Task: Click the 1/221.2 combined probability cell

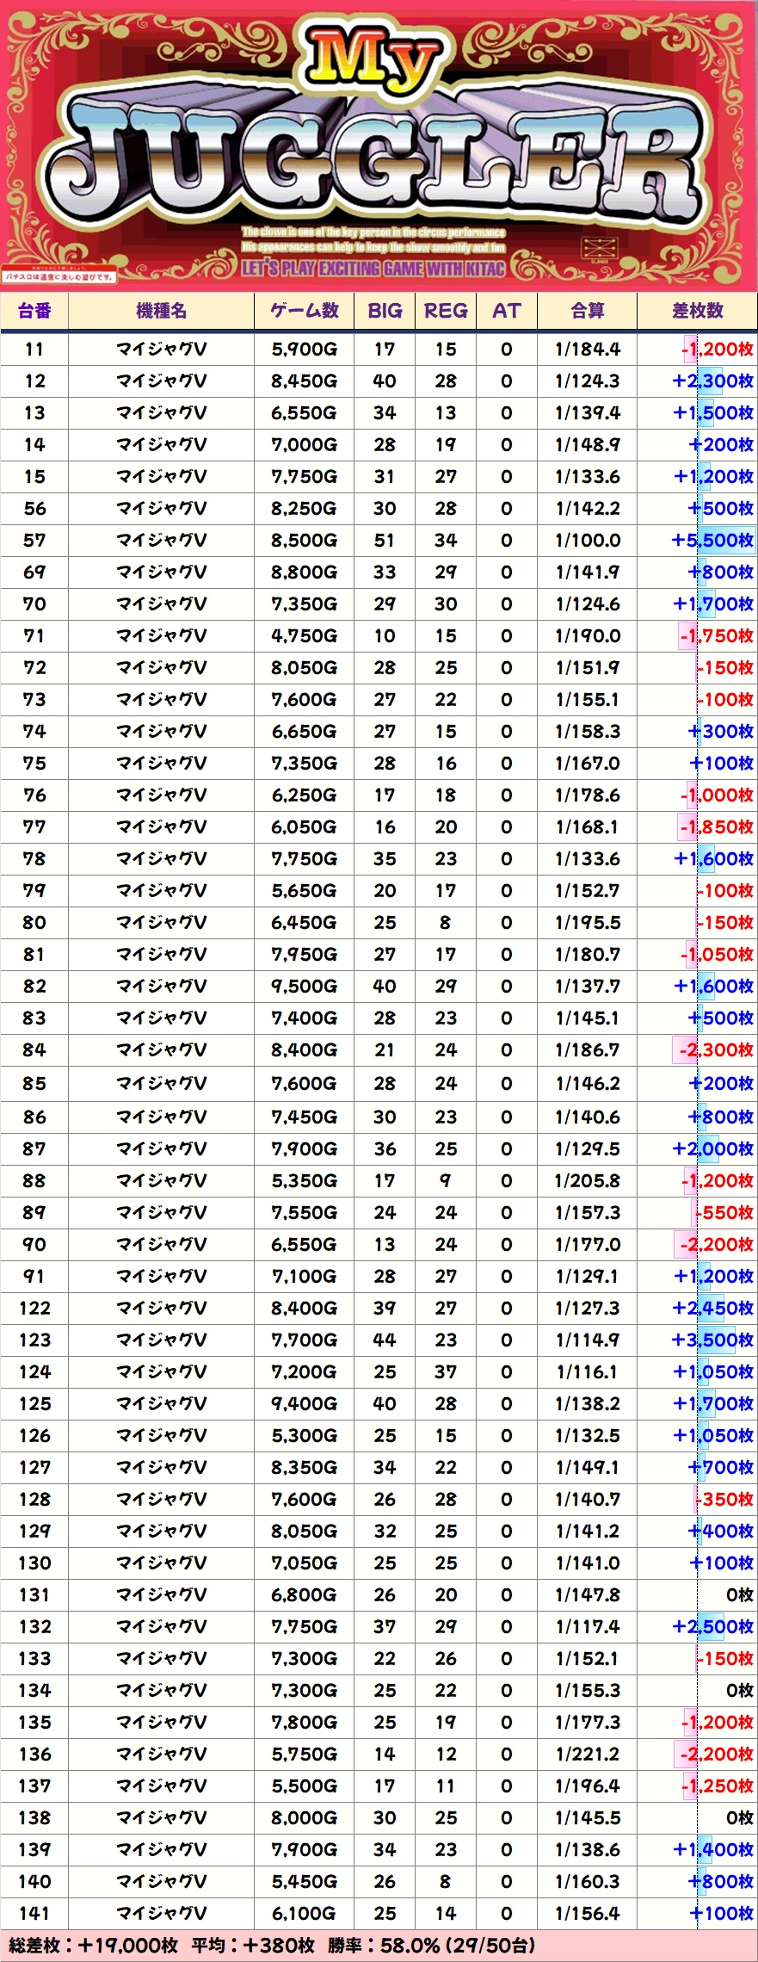Action: coord(588,1755)
